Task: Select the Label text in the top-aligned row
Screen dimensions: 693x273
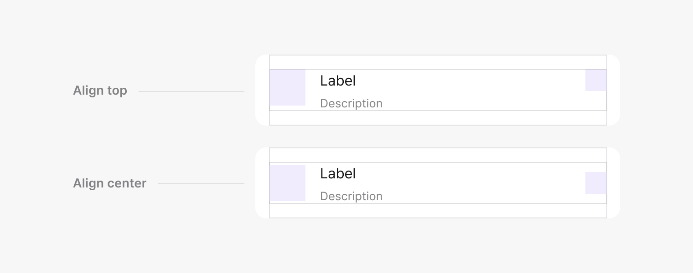Action: click(x=337, y=81)
